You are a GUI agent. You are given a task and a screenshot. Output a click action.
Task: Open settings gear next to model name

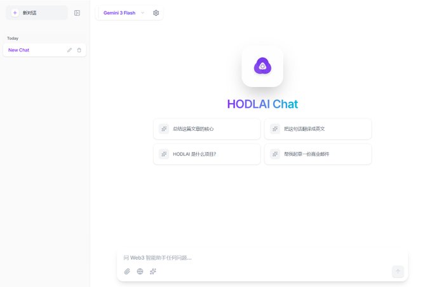point(156,13)
